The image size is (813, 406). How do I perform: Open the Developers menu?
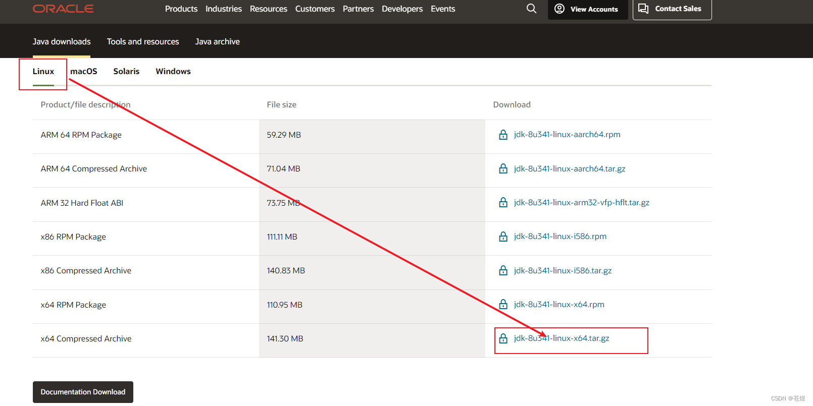(402, 9)
